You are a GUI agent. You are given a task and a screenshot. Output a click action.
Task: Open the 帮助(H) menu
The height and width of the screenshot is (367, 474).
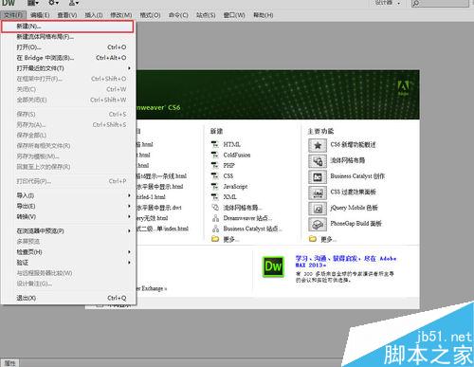[x=263, y=15]
